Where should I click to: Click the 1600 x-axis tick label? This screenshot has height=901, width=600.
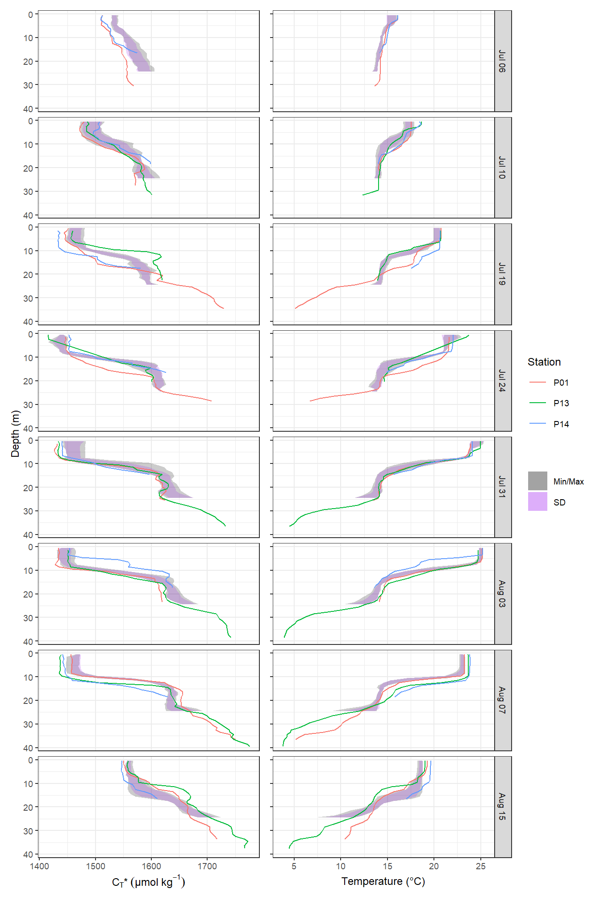click(151, 867)
